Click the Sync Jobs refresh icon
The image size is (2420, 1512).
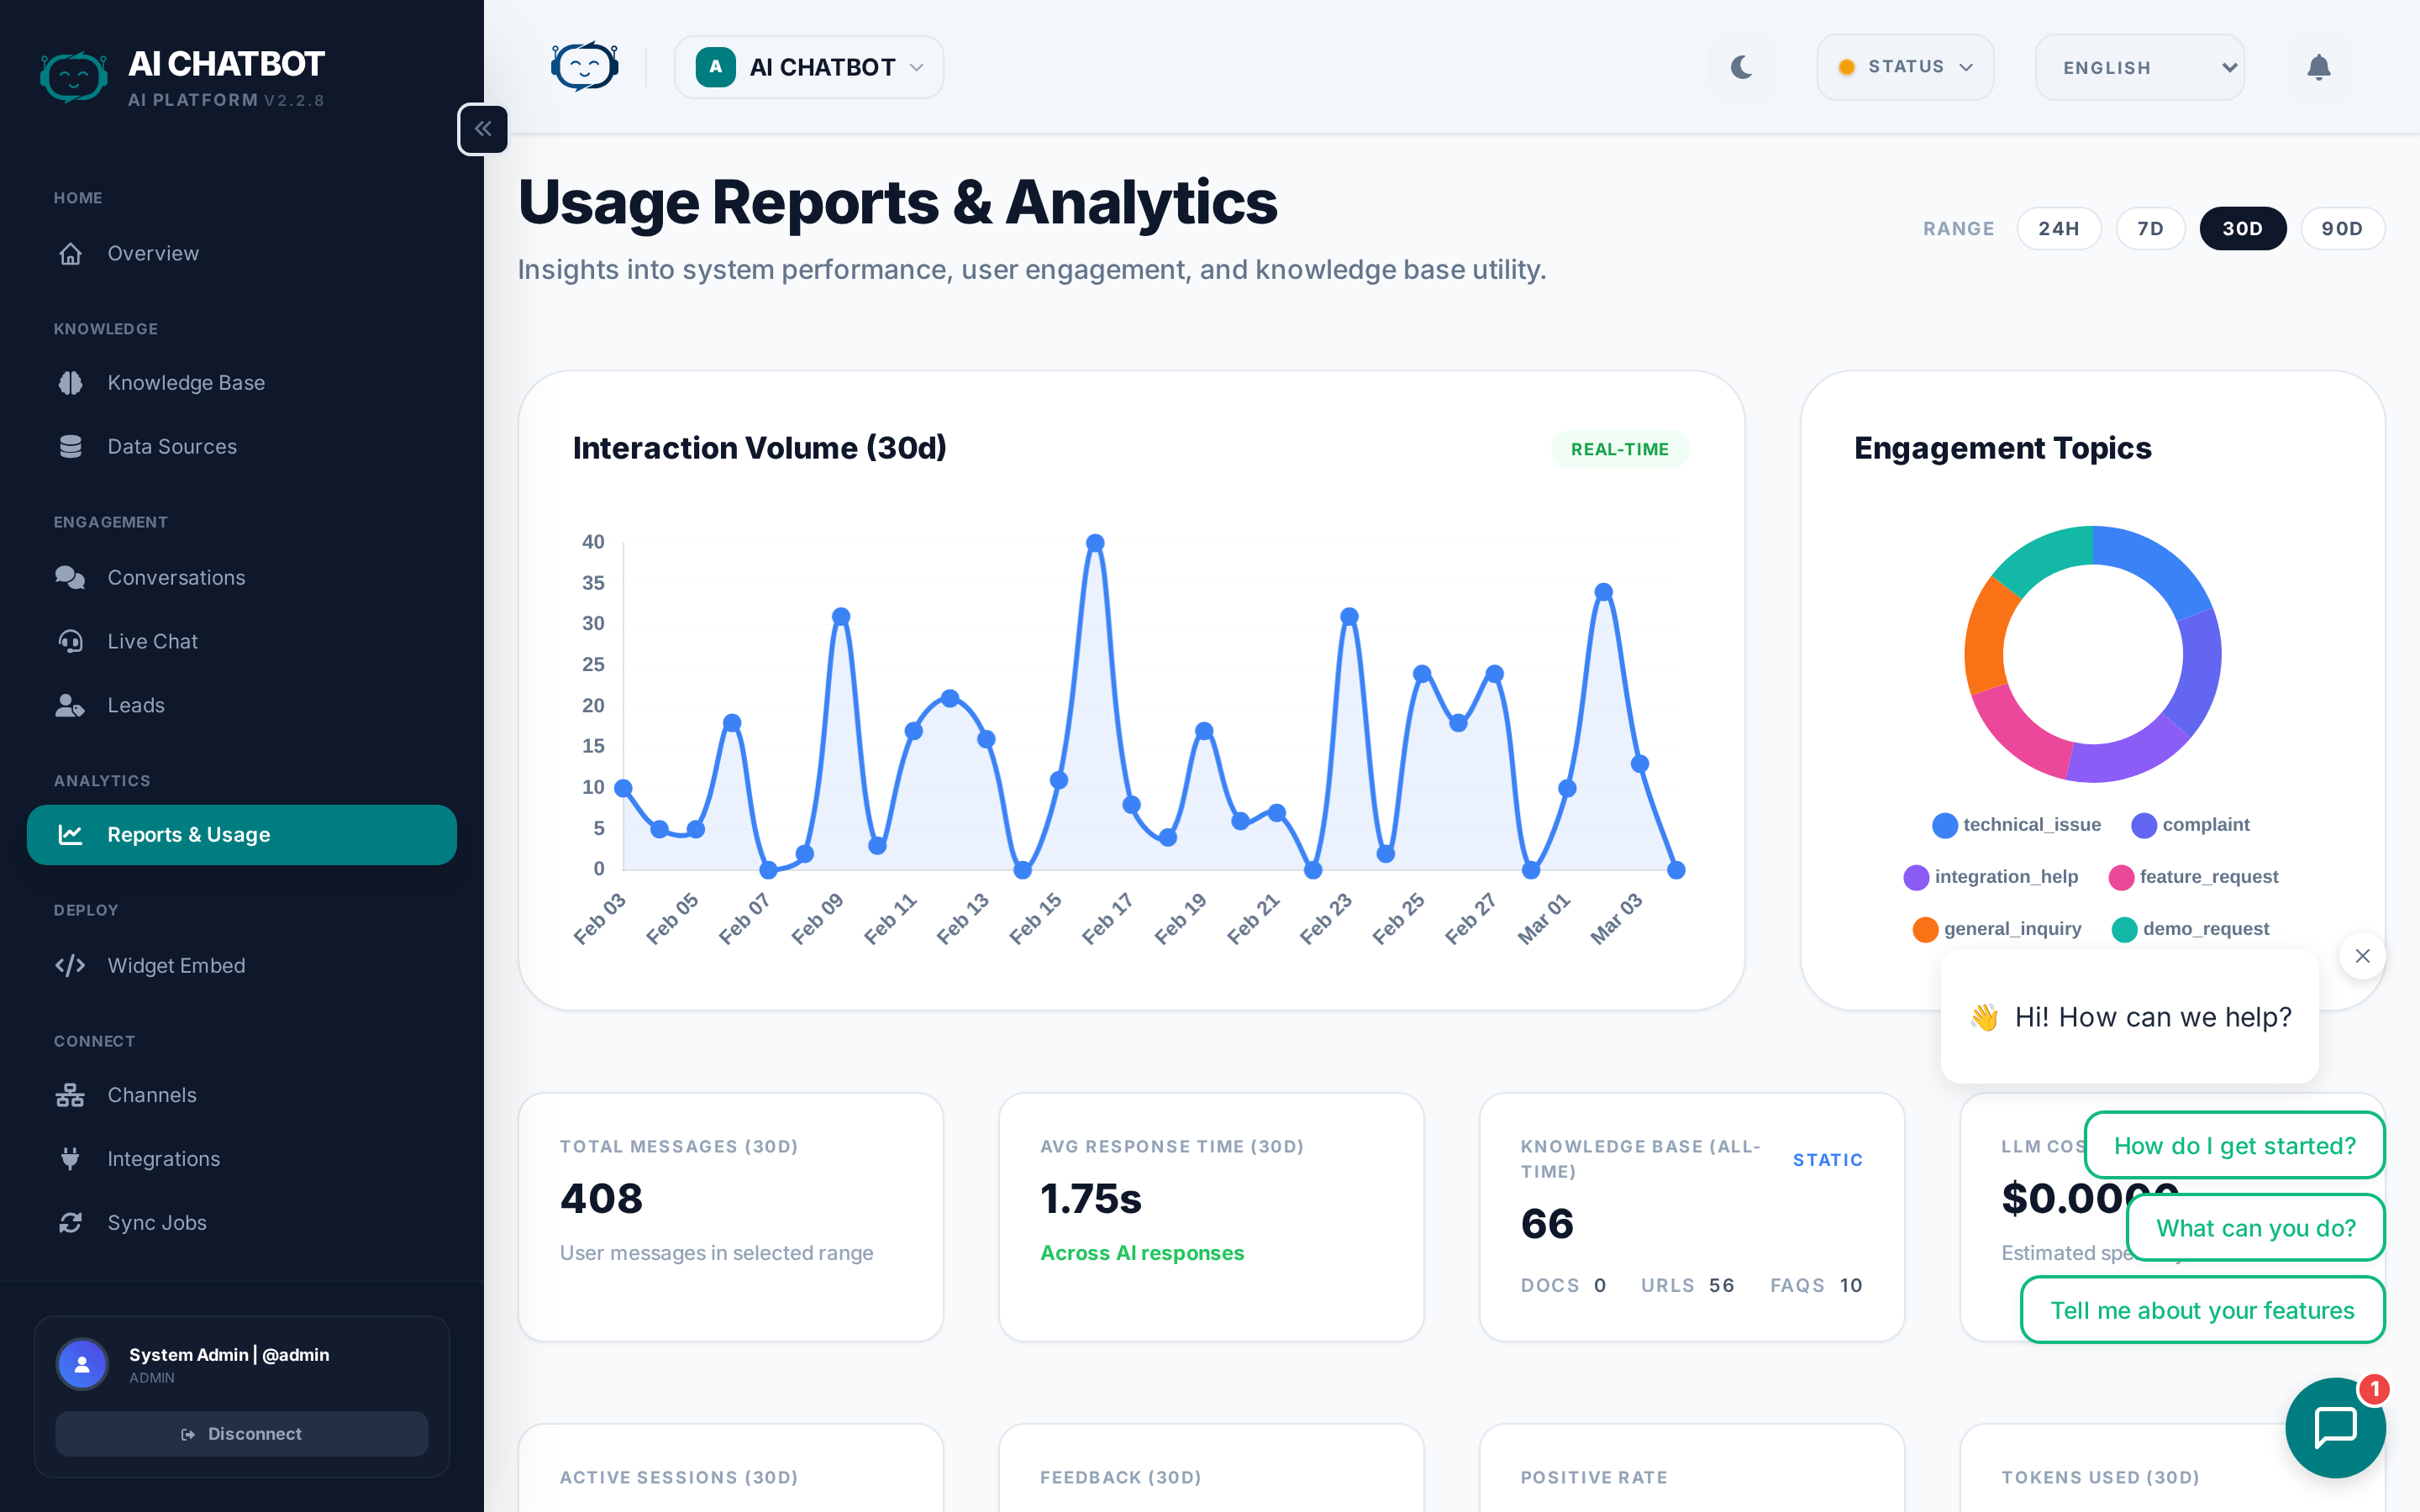(70, 1222)
